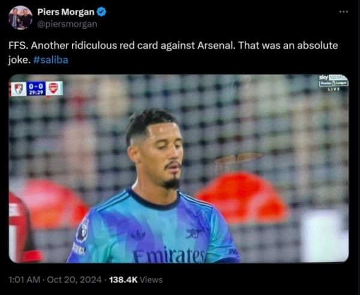
Task: Click the blue verified badge
Action: click(x=101, y=12)
